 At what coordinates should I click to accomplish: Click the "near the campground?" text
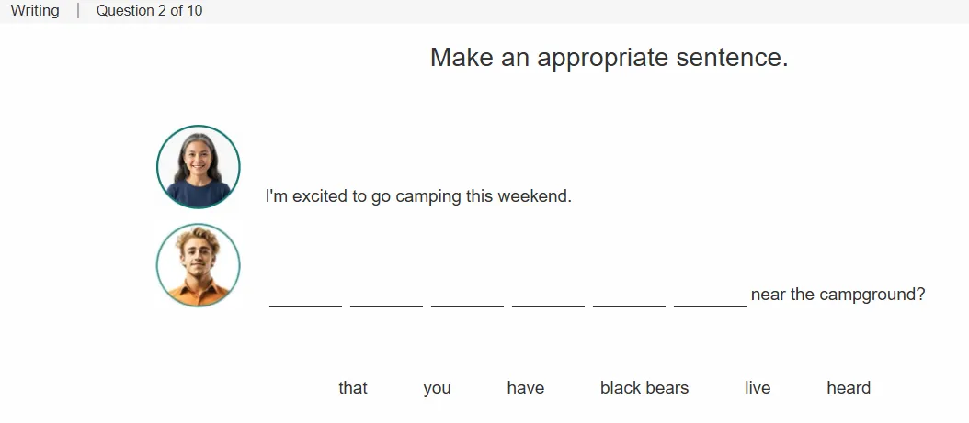(838, 295)
